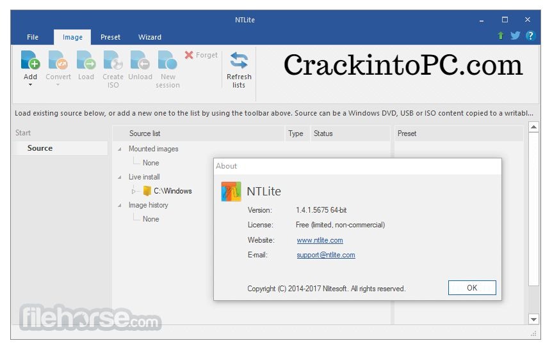Click the Live install label

144,177
